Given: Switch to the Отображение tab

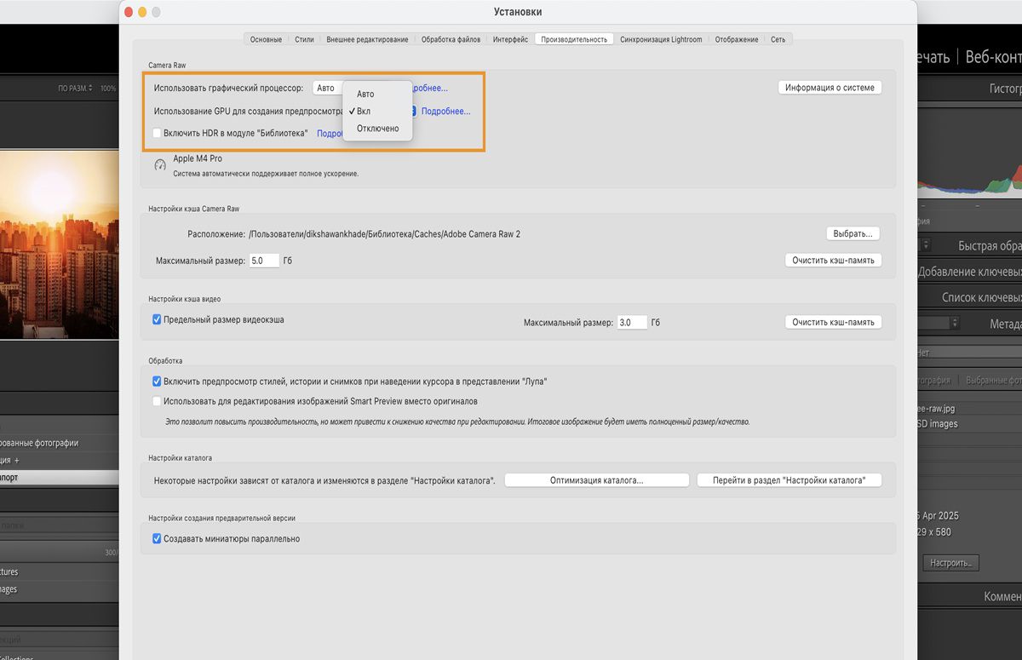Looking at the screenshot, I should (x=737, y=39).
